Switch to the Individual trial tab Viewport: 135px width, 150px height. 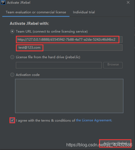[84, 12]
